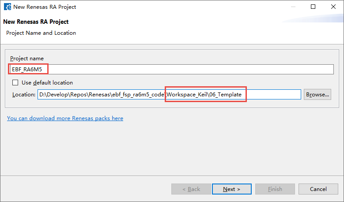Maximize the New Renesas RA Project window

pyautogui.click(x=313, y=7)
